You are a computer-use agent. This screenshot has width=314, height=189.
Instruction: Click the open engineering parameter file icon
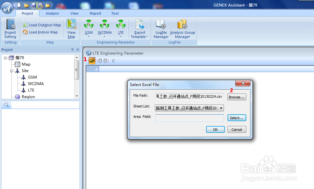pyautogui.click(x=92, y=61)
